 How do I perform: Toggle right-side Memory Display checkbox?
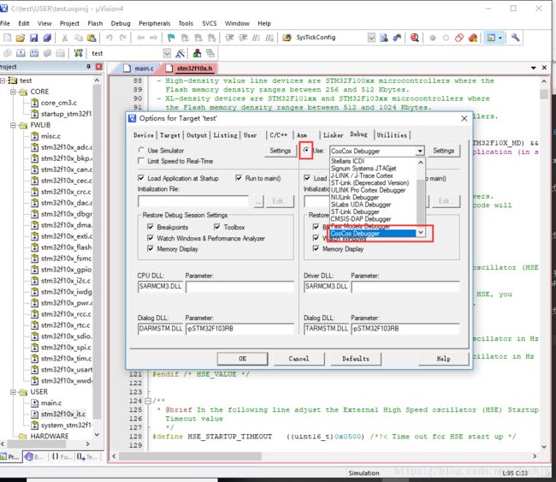(316, 249)
